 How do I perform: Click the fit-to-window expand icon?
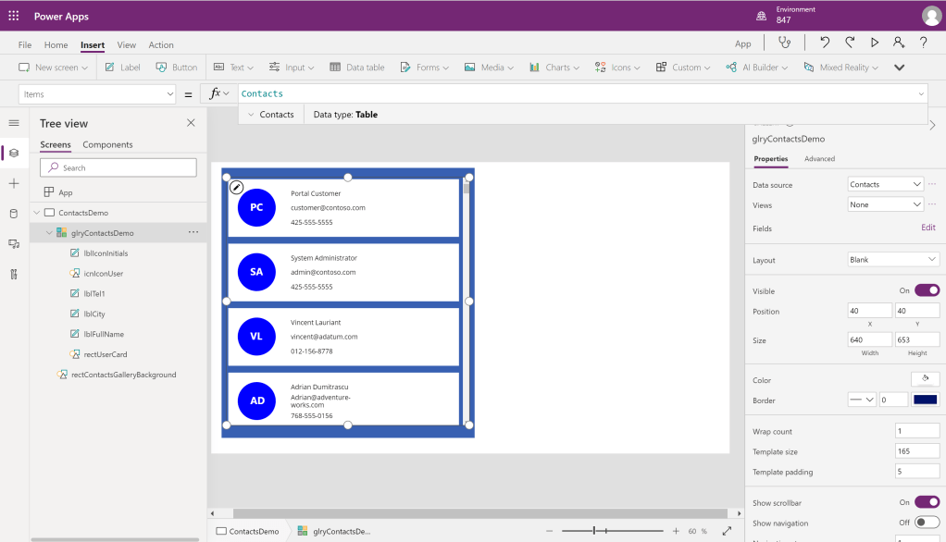[727, 531]
